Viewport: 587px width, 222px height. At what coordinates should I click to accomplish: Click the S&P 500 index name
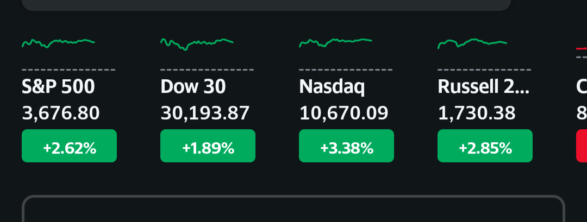58,87
